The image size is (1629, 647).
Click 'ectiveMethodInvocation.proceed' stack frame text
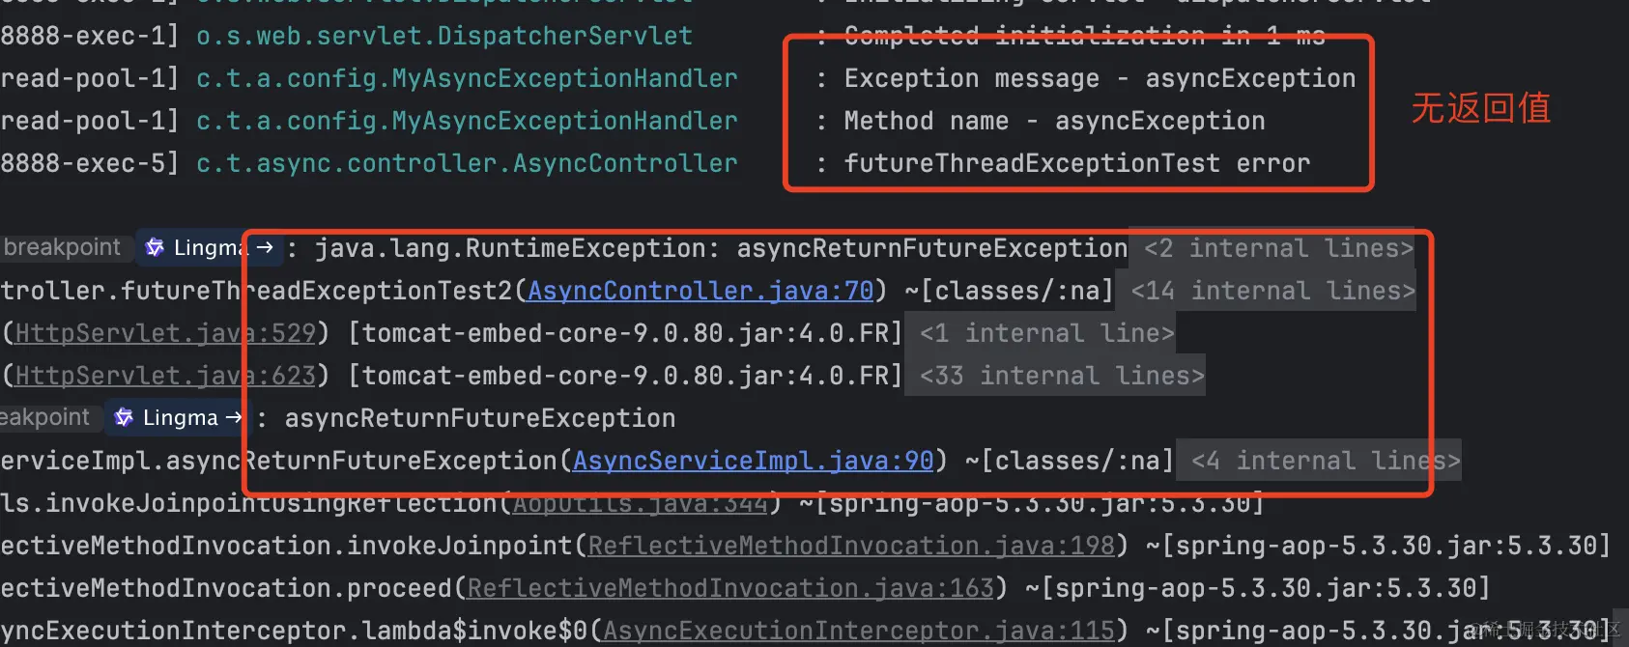pyautogui.click(x=226, y=588)
